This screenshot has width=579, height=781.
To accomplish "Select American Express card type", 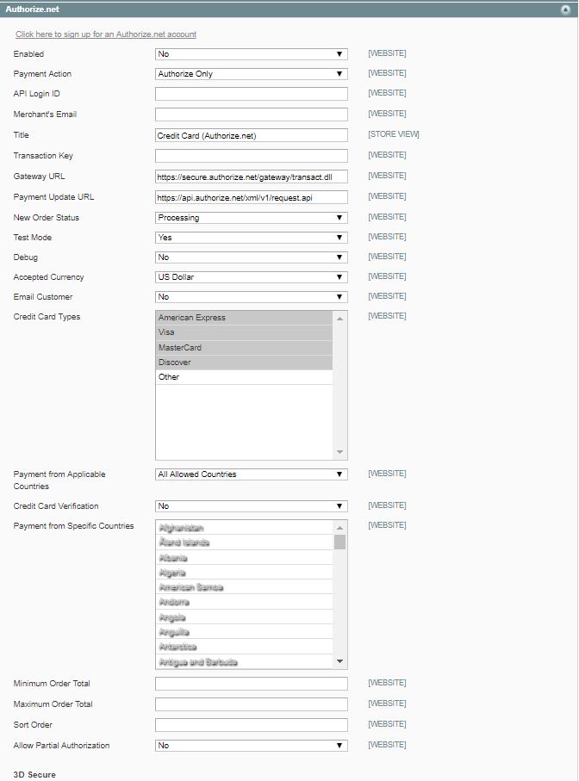I will [244, 318].
